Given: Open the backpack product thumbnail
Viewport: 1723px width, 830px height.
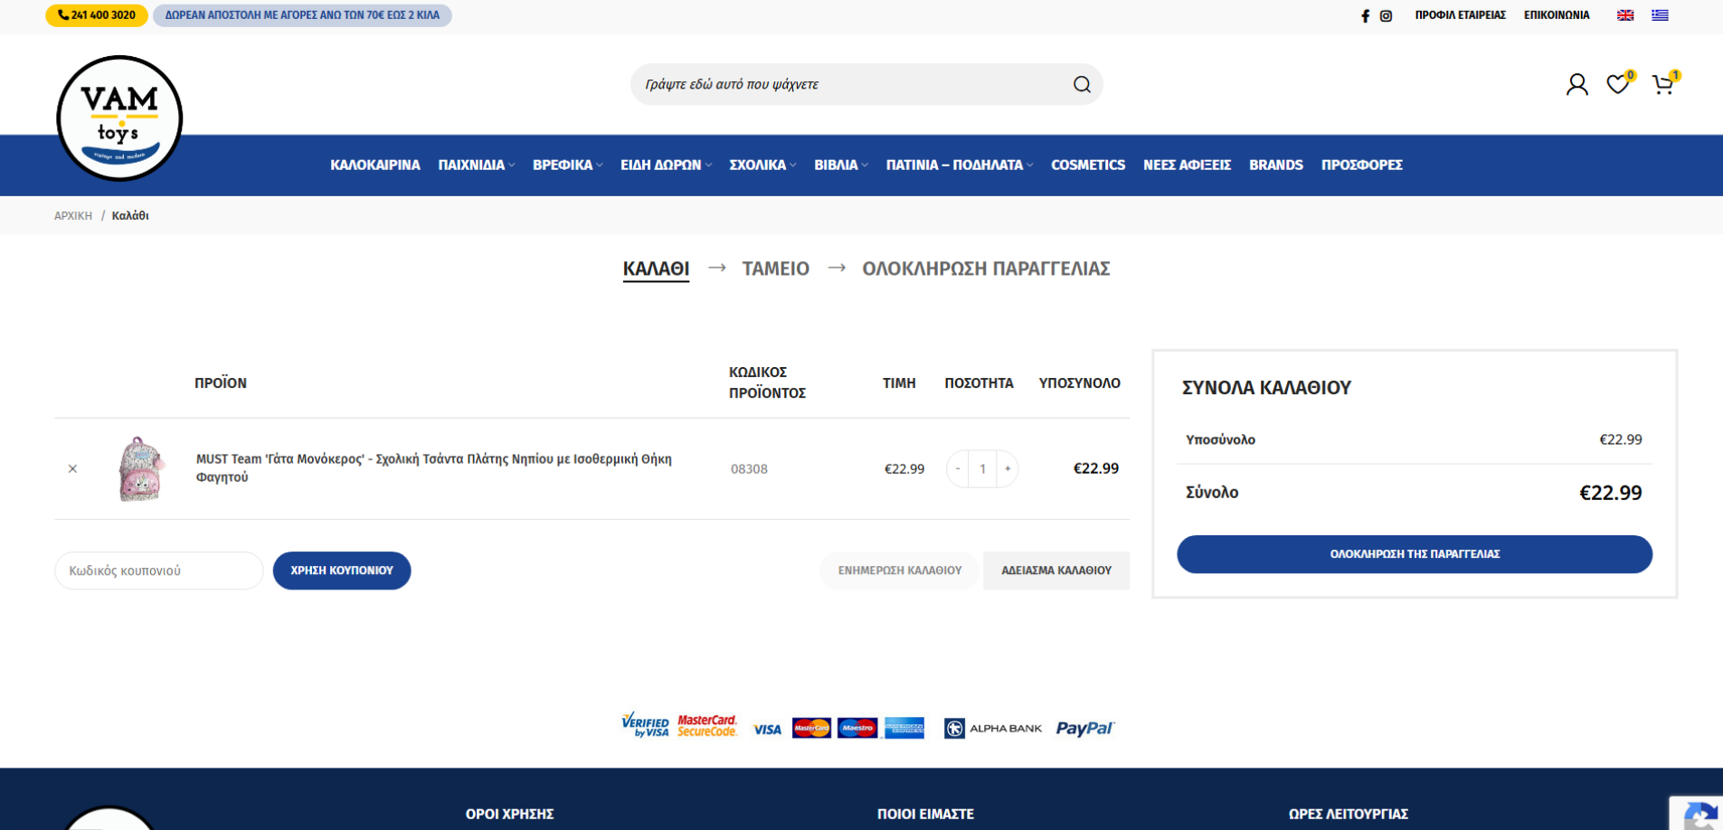Looking at the screenshot, I should pyautogui.click(x=140, y=468).
